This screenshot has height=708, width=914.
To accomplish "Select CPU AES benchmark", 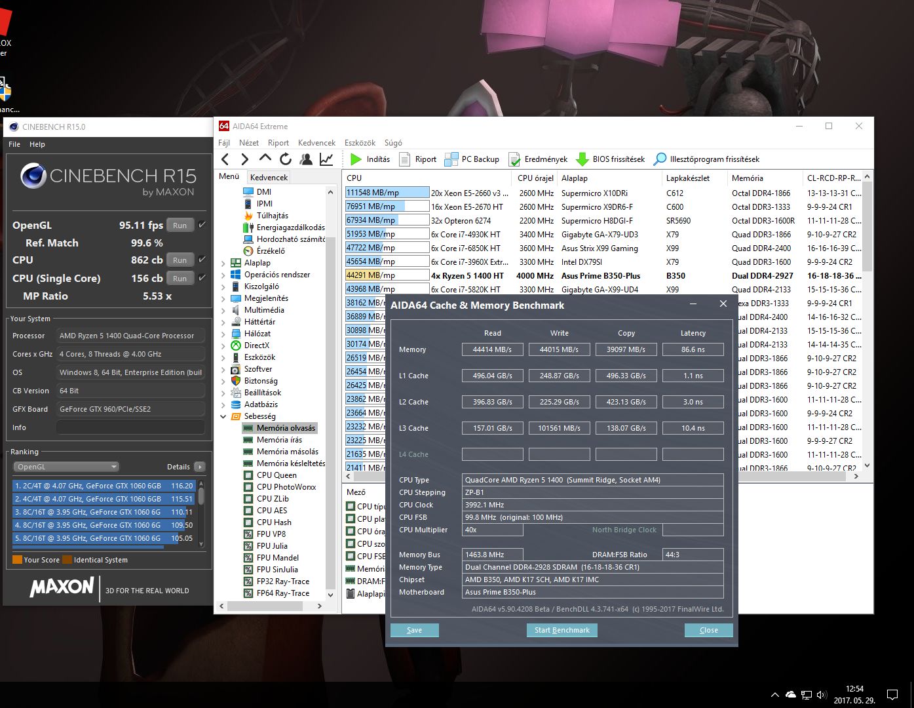I will [x=272, y=511].
